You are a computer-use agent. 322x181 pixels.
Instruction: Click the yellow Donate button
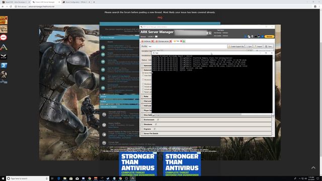(x=269, y=37)
